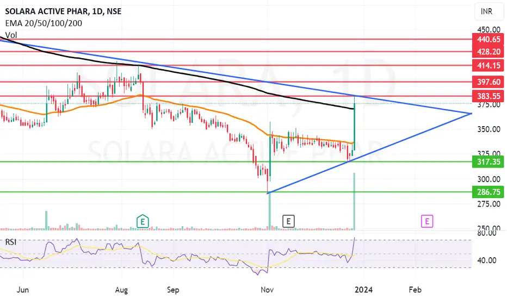Image resolution: width=507 pixels, height=299 pixels.
Task: Select the SOLARA ACTIVE PHAR, 1D, NSE title
Action: pyautogui.click(x=63, y=11)
